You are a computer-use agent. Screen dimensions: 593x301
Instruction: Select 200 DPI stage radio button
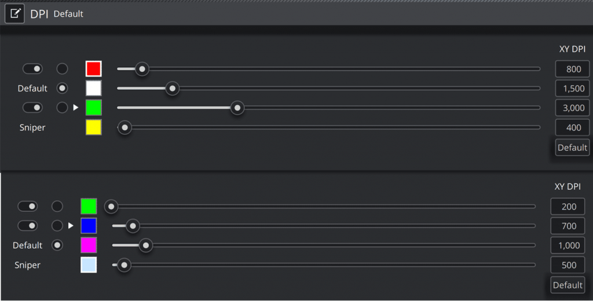click(57, 206)
